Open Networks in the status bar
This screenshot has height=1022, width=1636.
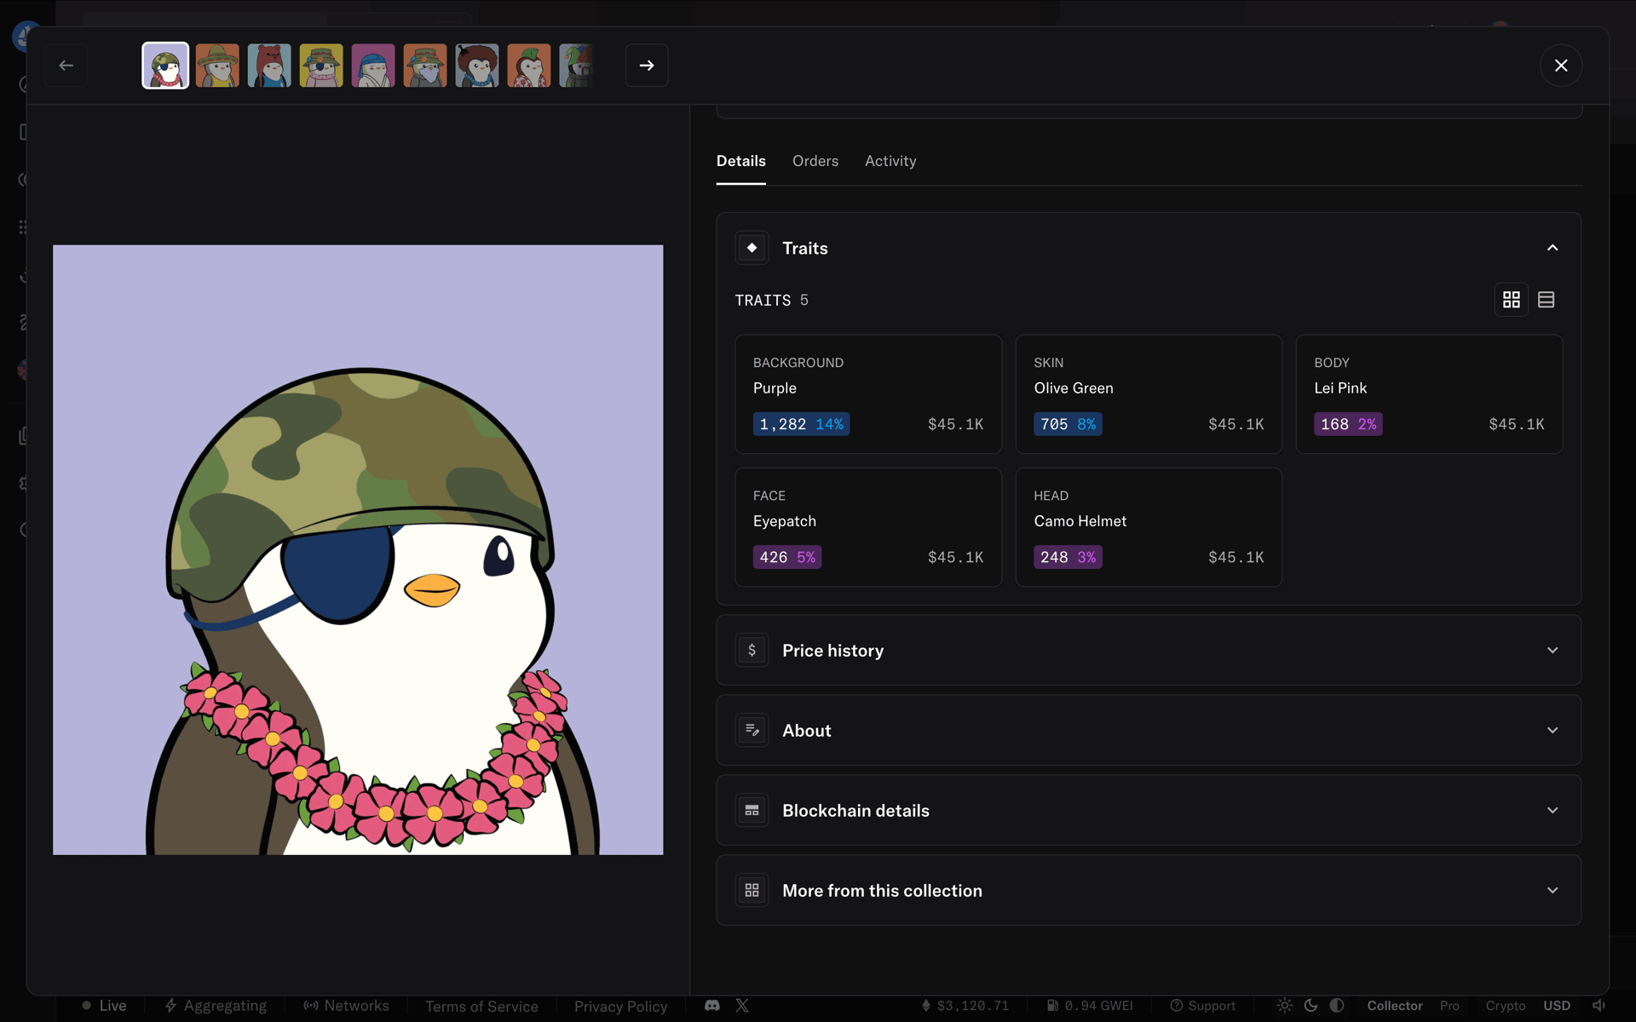point(346,1006)
